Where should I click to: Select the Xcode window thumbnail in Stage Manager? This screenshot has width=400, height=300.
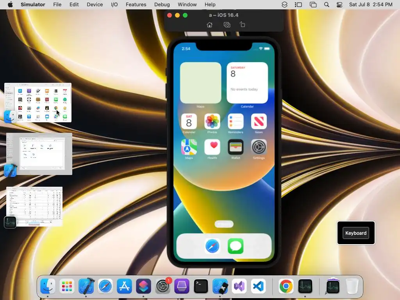click(39, 154)
